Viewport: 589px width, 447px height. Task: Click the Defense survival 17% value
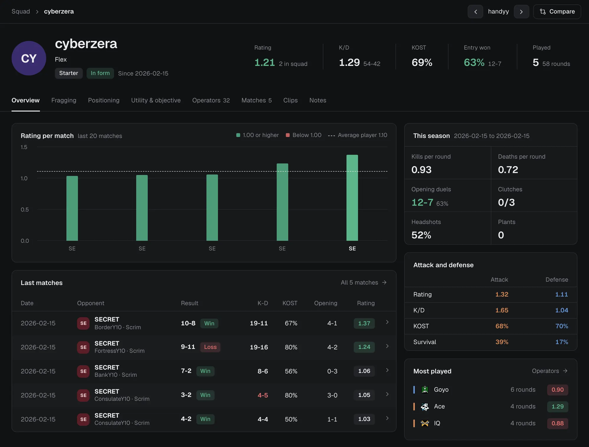[562, 342]
